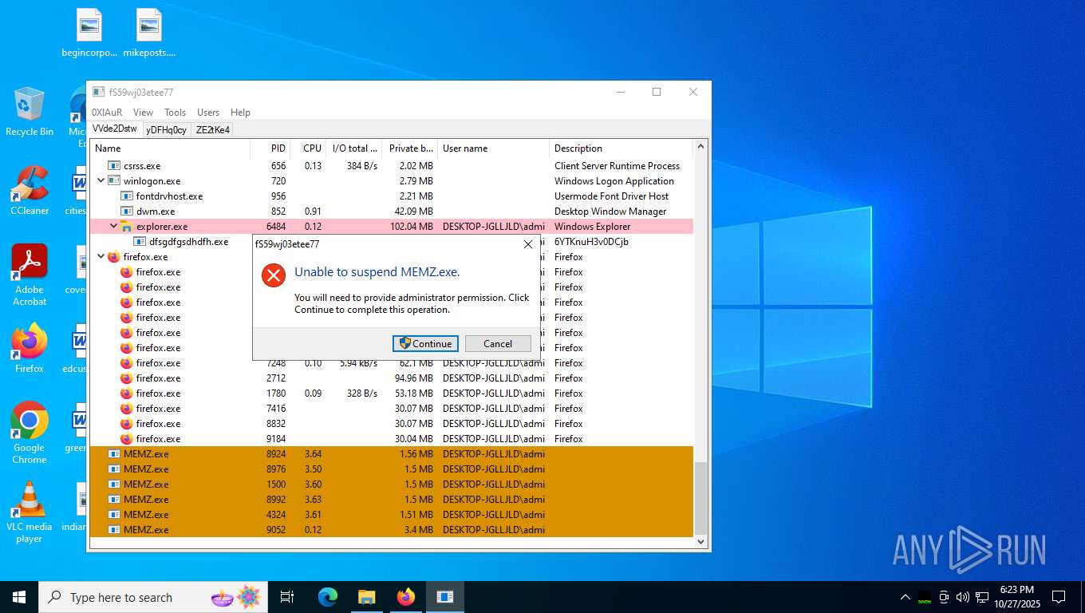
Task: Open the Users menu
Action: (x=208, y=113)
